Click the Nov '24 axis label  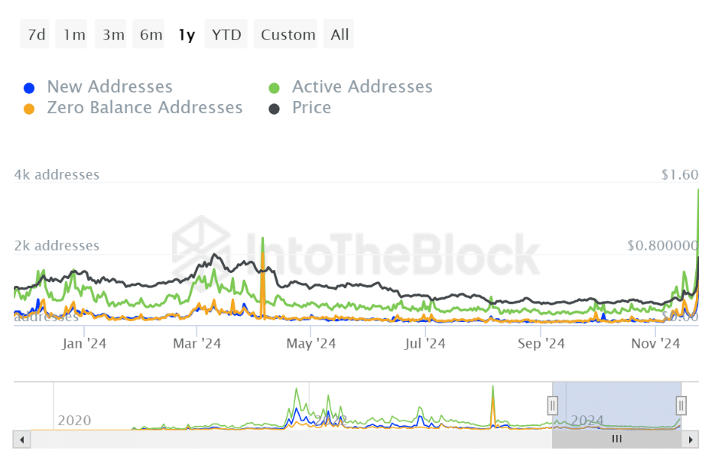click(x=655, y=343)
